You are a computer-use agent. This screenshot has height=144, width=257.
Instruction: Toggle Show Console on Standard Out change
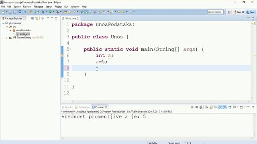[x=220, y=107]
